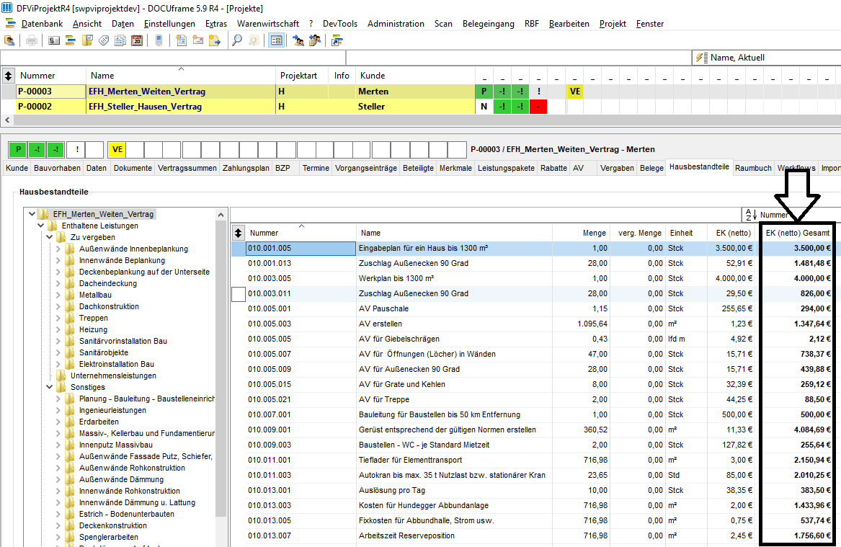This screenshot has width=841, height=547.
Task: Toggle the yellow VE status box above tabs
Action: point(117,150)
